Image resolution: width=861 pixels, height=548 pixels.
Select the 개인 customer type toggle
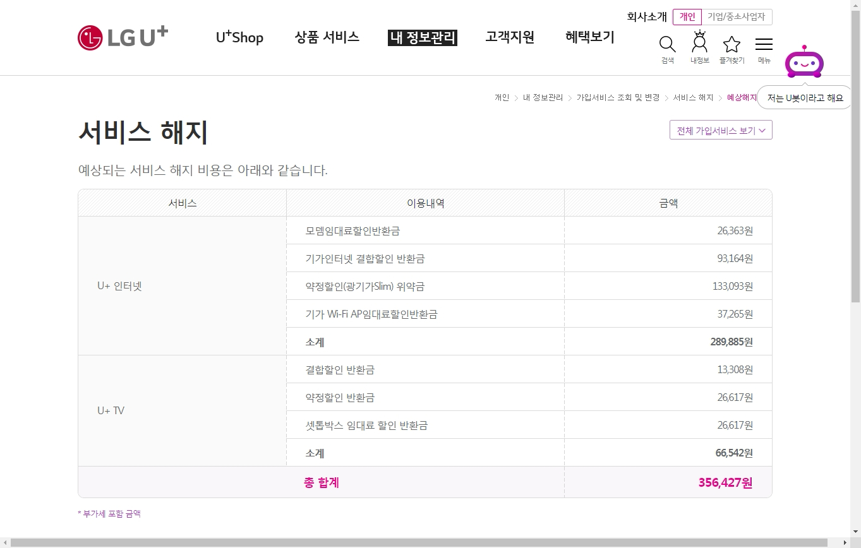pyautogui.click(x=687, y=17)
